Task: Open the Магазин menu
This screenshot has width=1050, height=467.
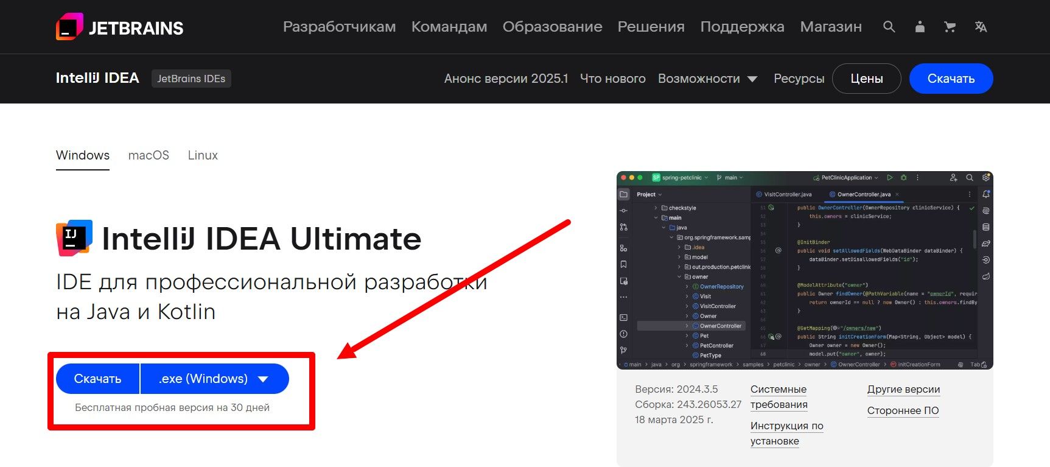Action: (x=831, y=27)
